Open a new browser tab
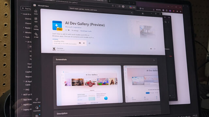The width and height of the screenshot is (209, 117). tap(110, 1)
